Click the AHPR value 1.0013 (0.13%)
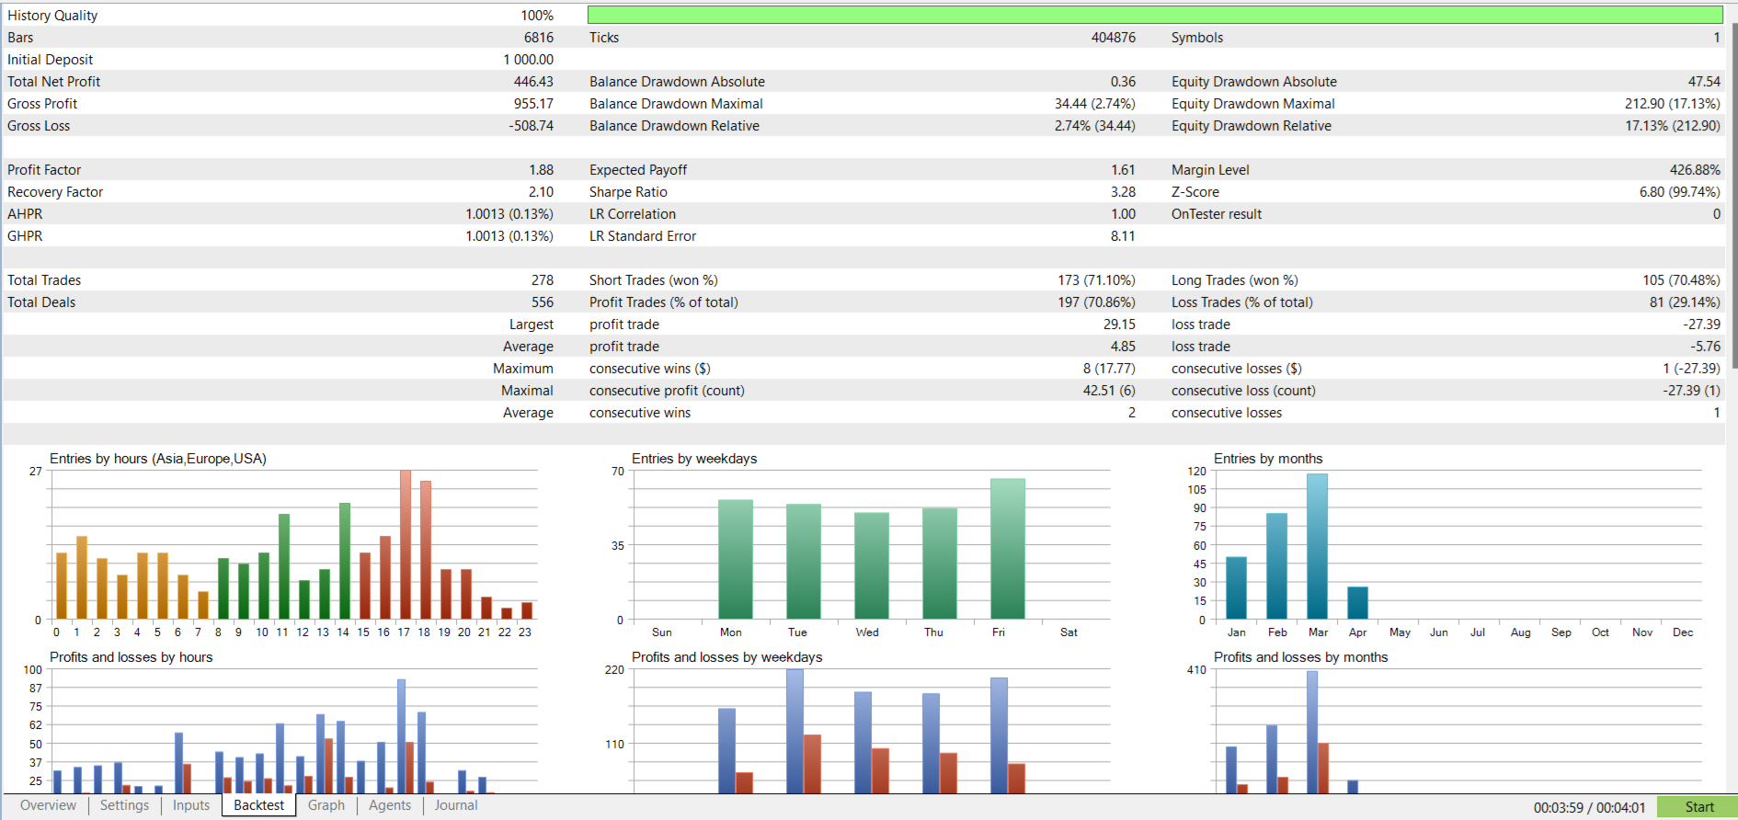Screen dimensions: 1738x820 509,214
